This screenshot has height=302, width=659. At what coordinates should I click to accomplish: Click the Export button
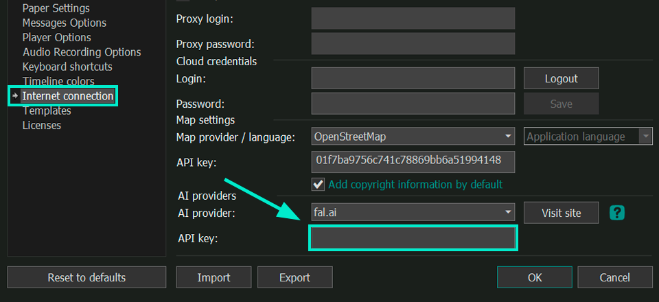(x=295, y=278)
